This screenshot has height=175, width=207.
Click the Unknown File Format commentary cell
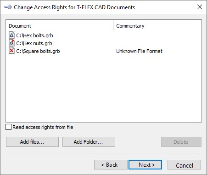[139, 51]
